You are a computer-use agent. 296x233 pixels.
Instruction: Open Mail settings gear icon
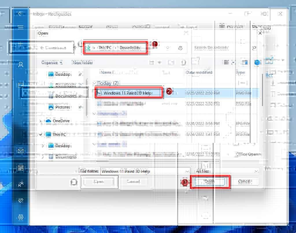pos(21,217)
